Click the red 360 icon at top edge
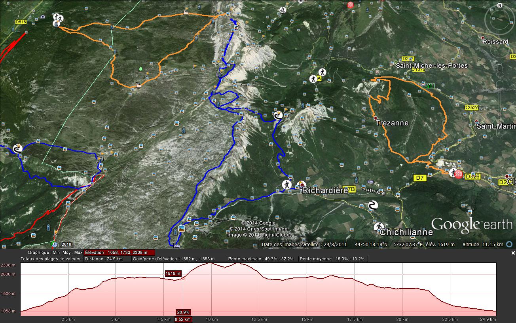This screenshot has height=323, width=516. (350, 5)
